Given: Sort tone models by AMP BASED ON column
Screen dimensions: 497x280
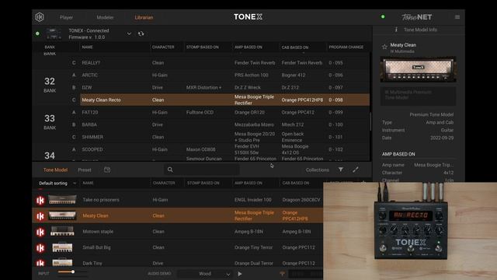Looking at the screenshot, I should (x=248, y=184).
